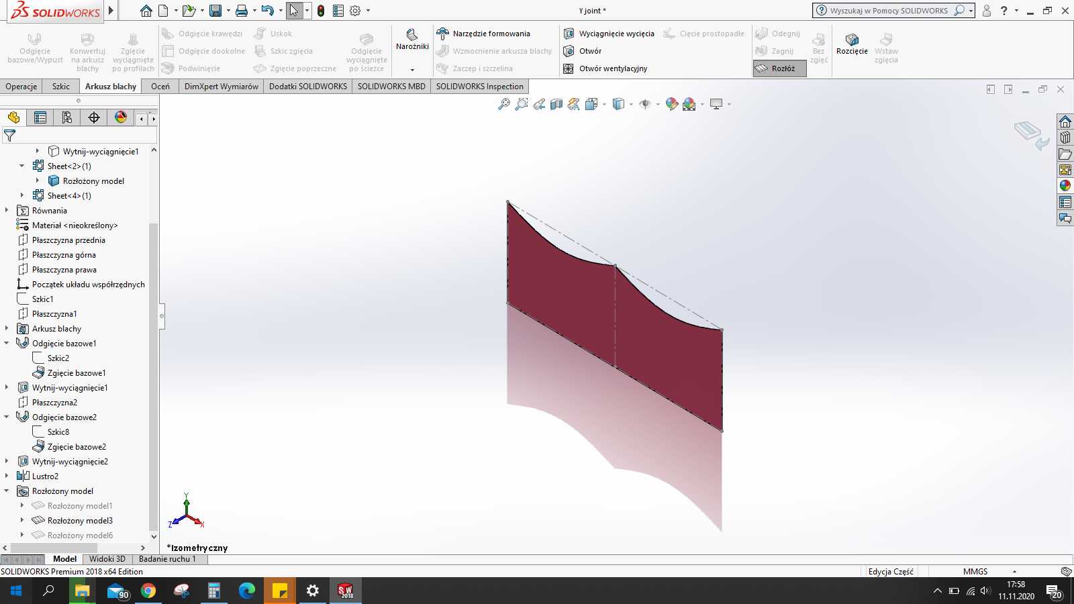Click the Save icon in toolbar

(x=215, y=11)
